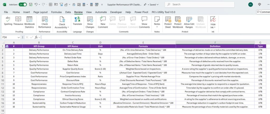The width and height of the screenshot is (270, 114).
Task: Click Check Performance
Action: click(x=45, y=22)
